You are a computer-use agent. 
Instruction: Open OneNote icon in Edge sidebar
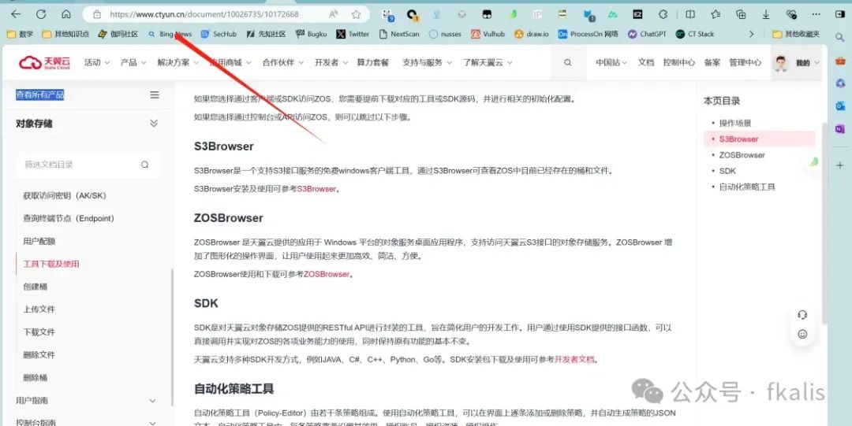click(840, 128)
